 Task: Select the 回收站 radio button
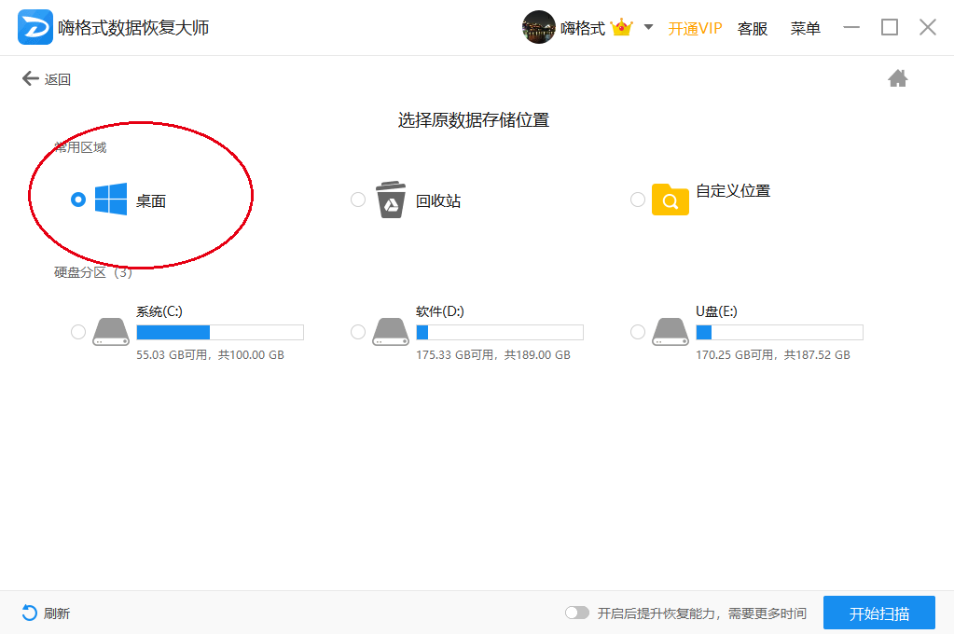[358, 200]
